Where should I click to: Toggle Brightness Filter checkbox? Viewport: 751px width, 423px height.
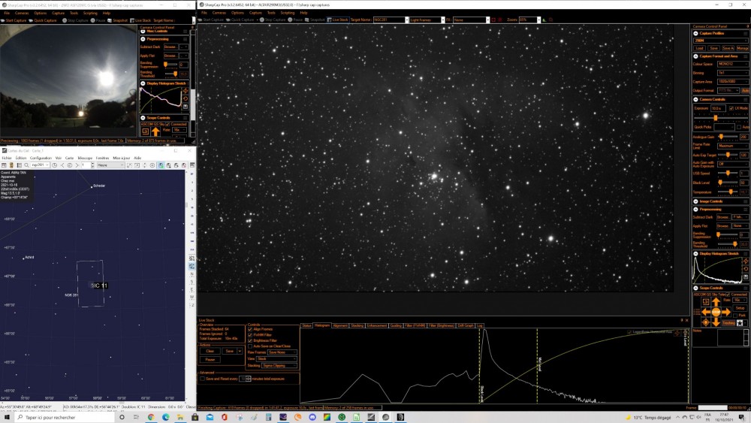[250, 340]
